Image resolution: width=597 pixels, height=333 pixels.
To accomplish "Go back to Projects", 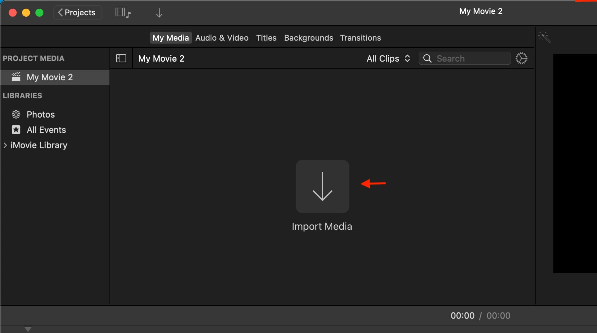I will point(77,13).
